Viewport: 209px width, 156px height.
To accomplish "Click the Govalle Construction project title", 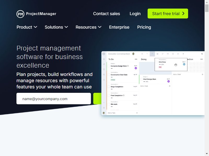I will click(119, 54).
